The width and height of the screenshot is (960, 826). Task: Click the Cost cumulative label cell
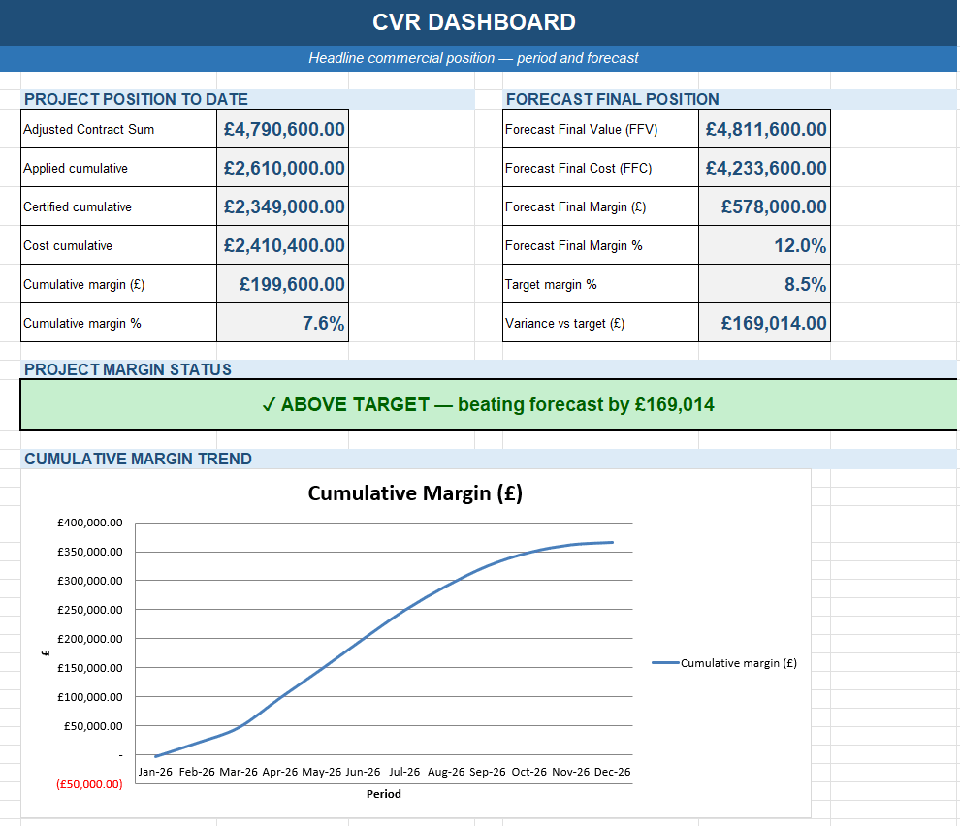[118, 245]
